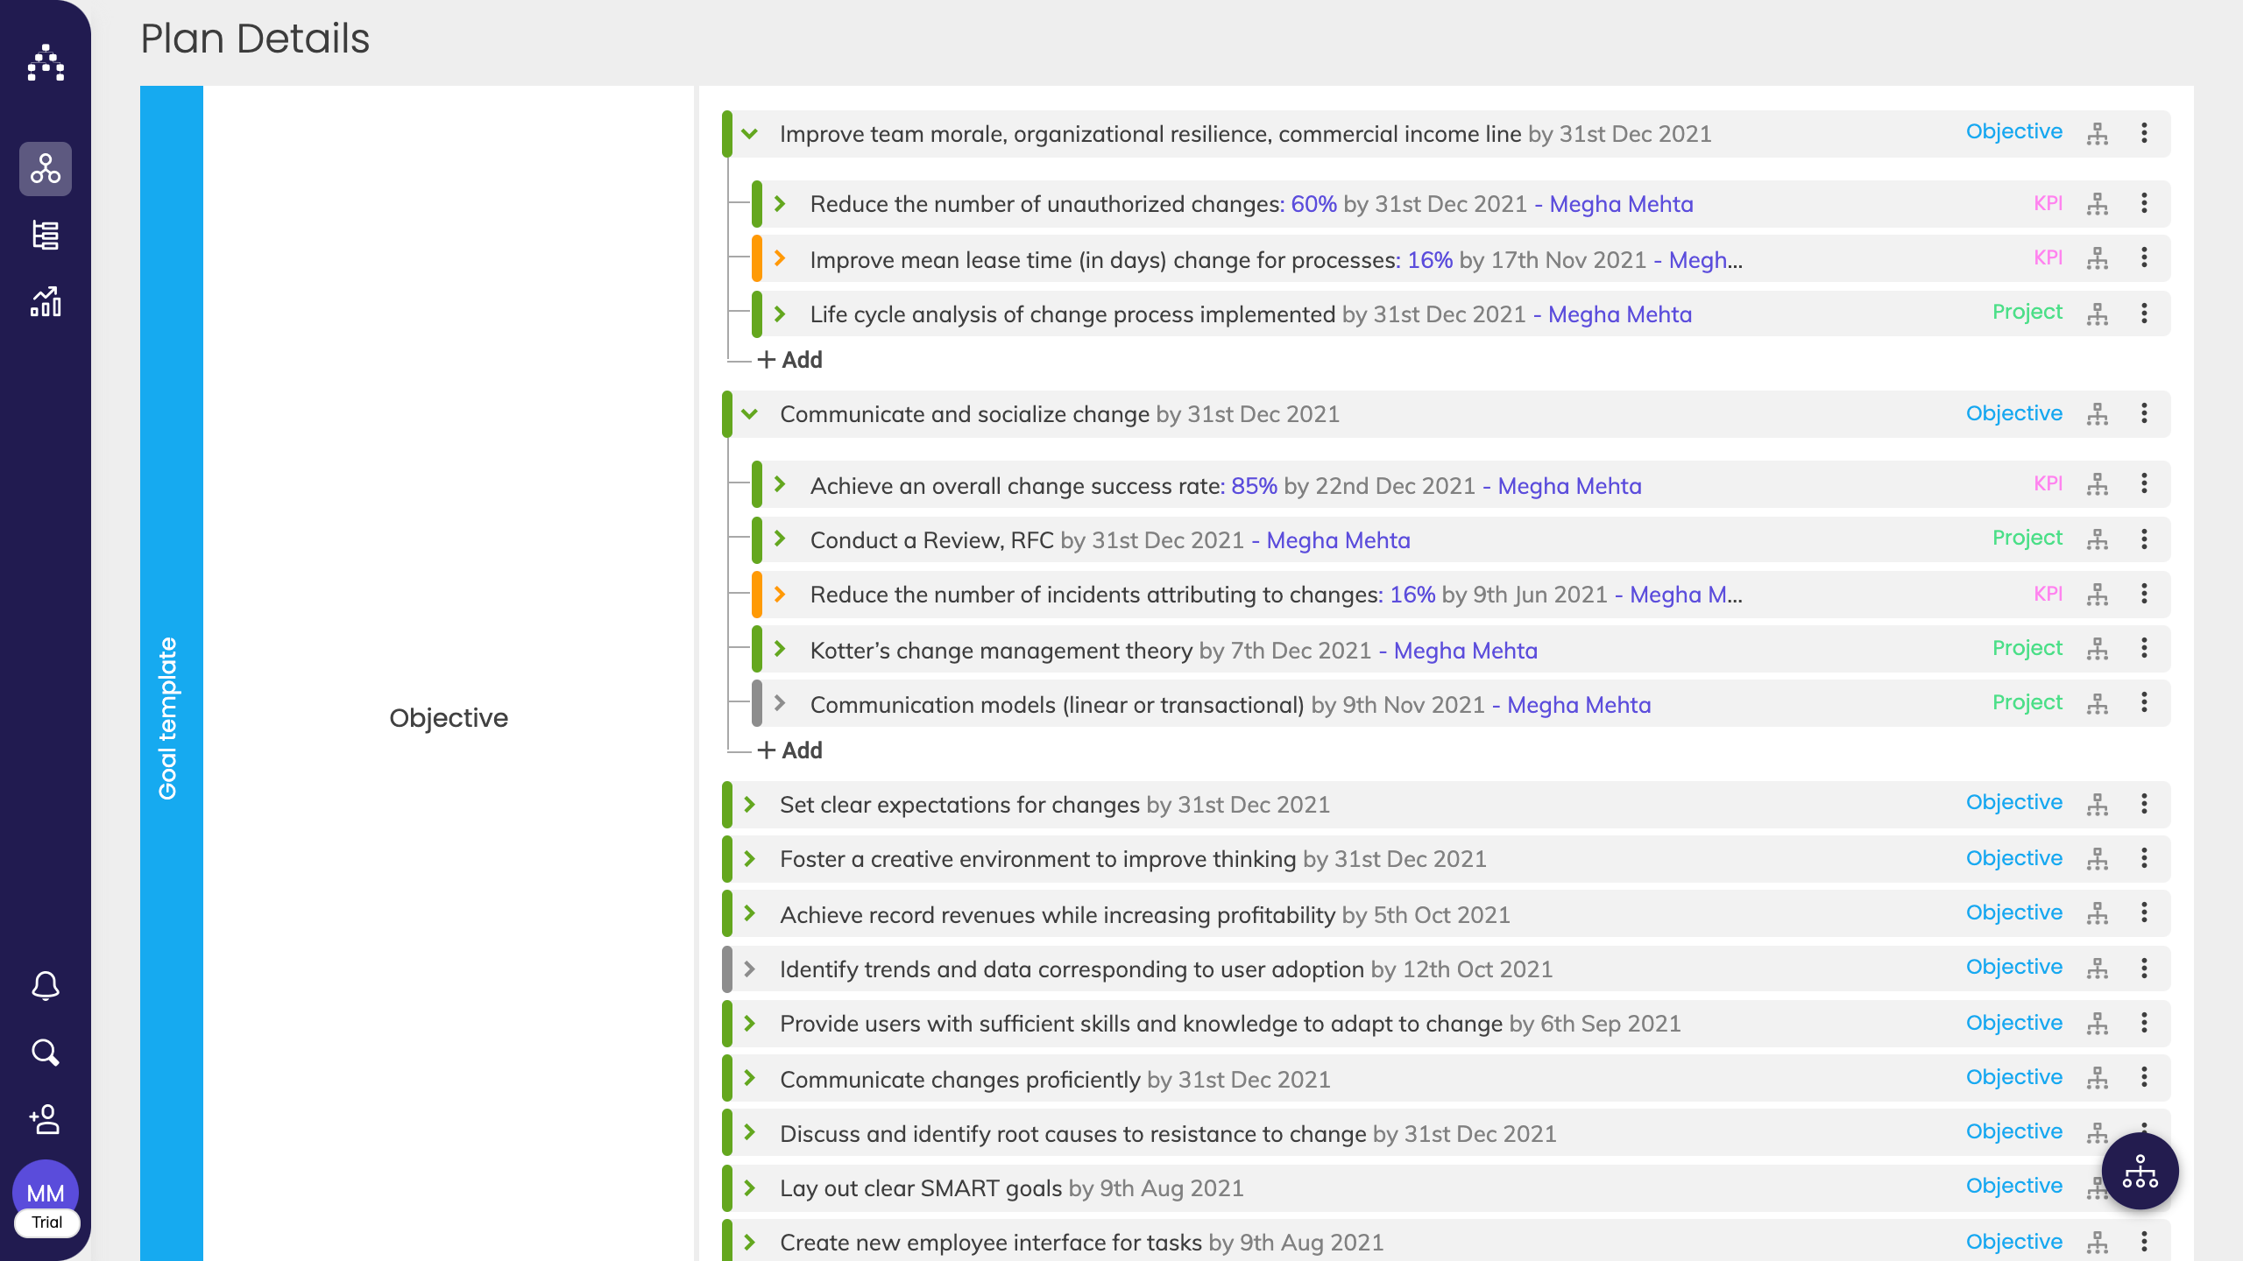Collapse the Improve team morale objective
This screenshot has height=1261, width=2243.
(750, 134)
